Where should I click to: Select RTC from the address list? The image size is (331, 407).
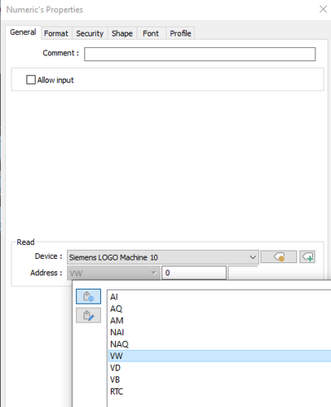click(219, 392)
